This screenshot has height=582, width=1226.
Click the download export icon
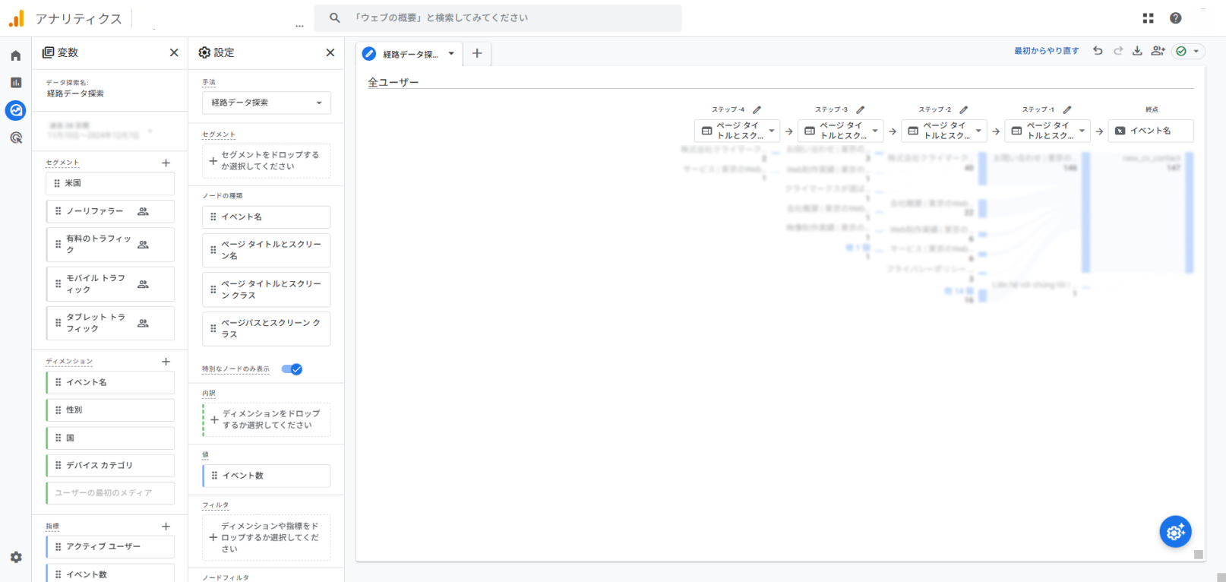point(1137,51)
